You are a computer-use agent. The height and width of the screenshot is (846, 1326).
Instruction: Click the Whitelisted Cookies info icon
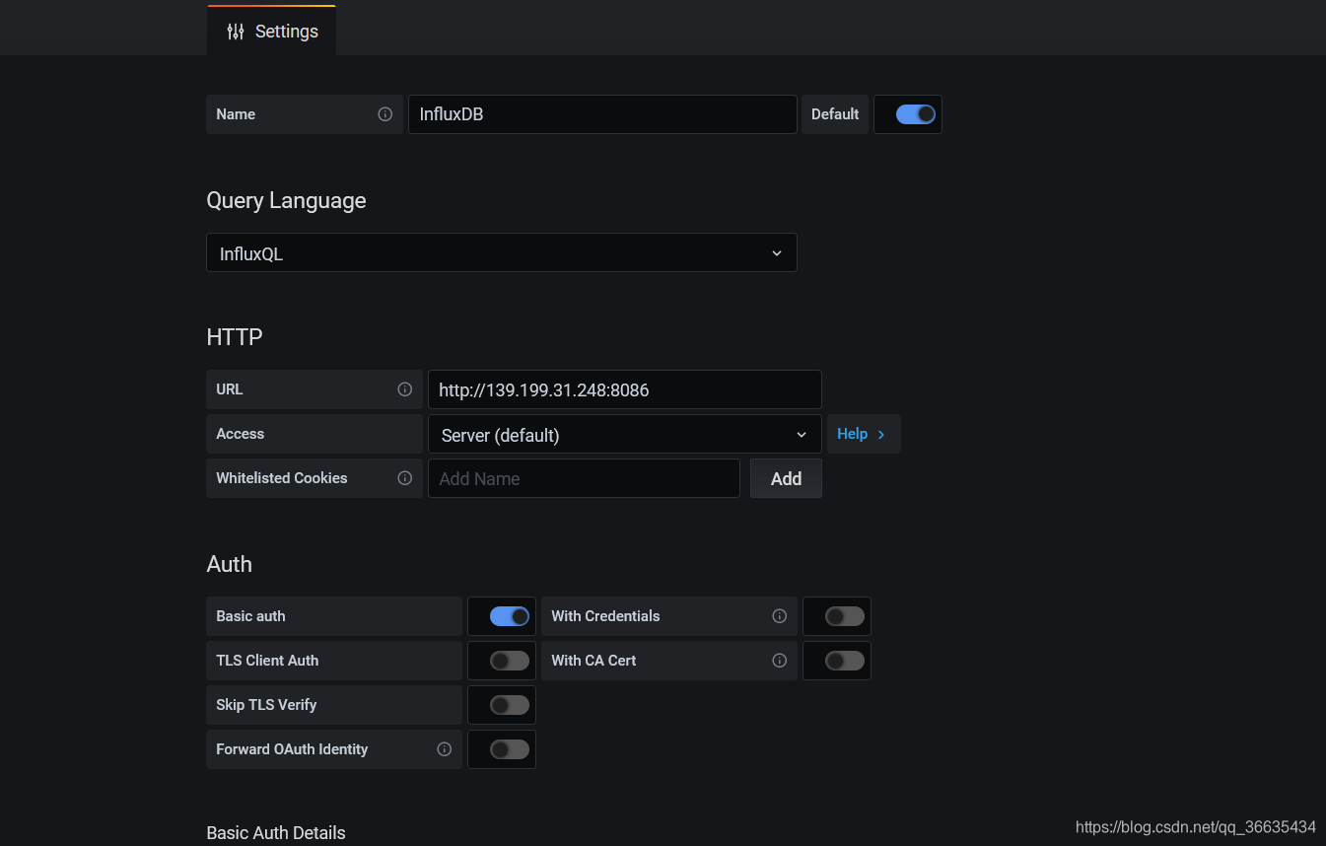404,478
